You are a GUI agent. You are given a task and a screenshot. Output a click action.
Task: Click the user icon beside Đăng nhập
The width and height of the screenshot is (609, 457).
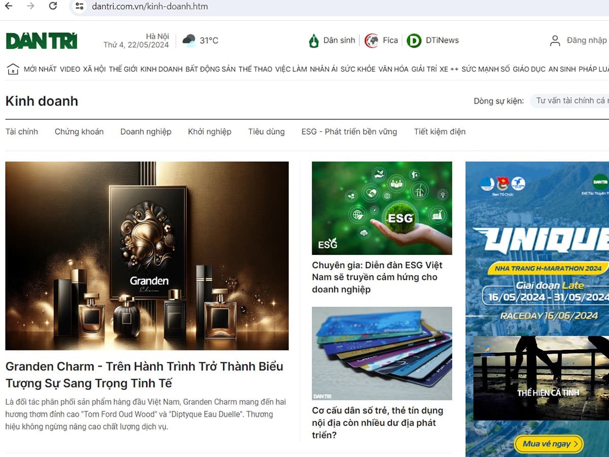coord(555,41)
